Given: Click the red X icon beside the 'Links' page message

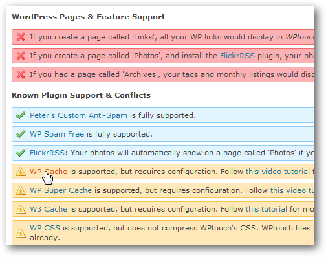Looking at the screenshot, I should [x=21, y=37].
